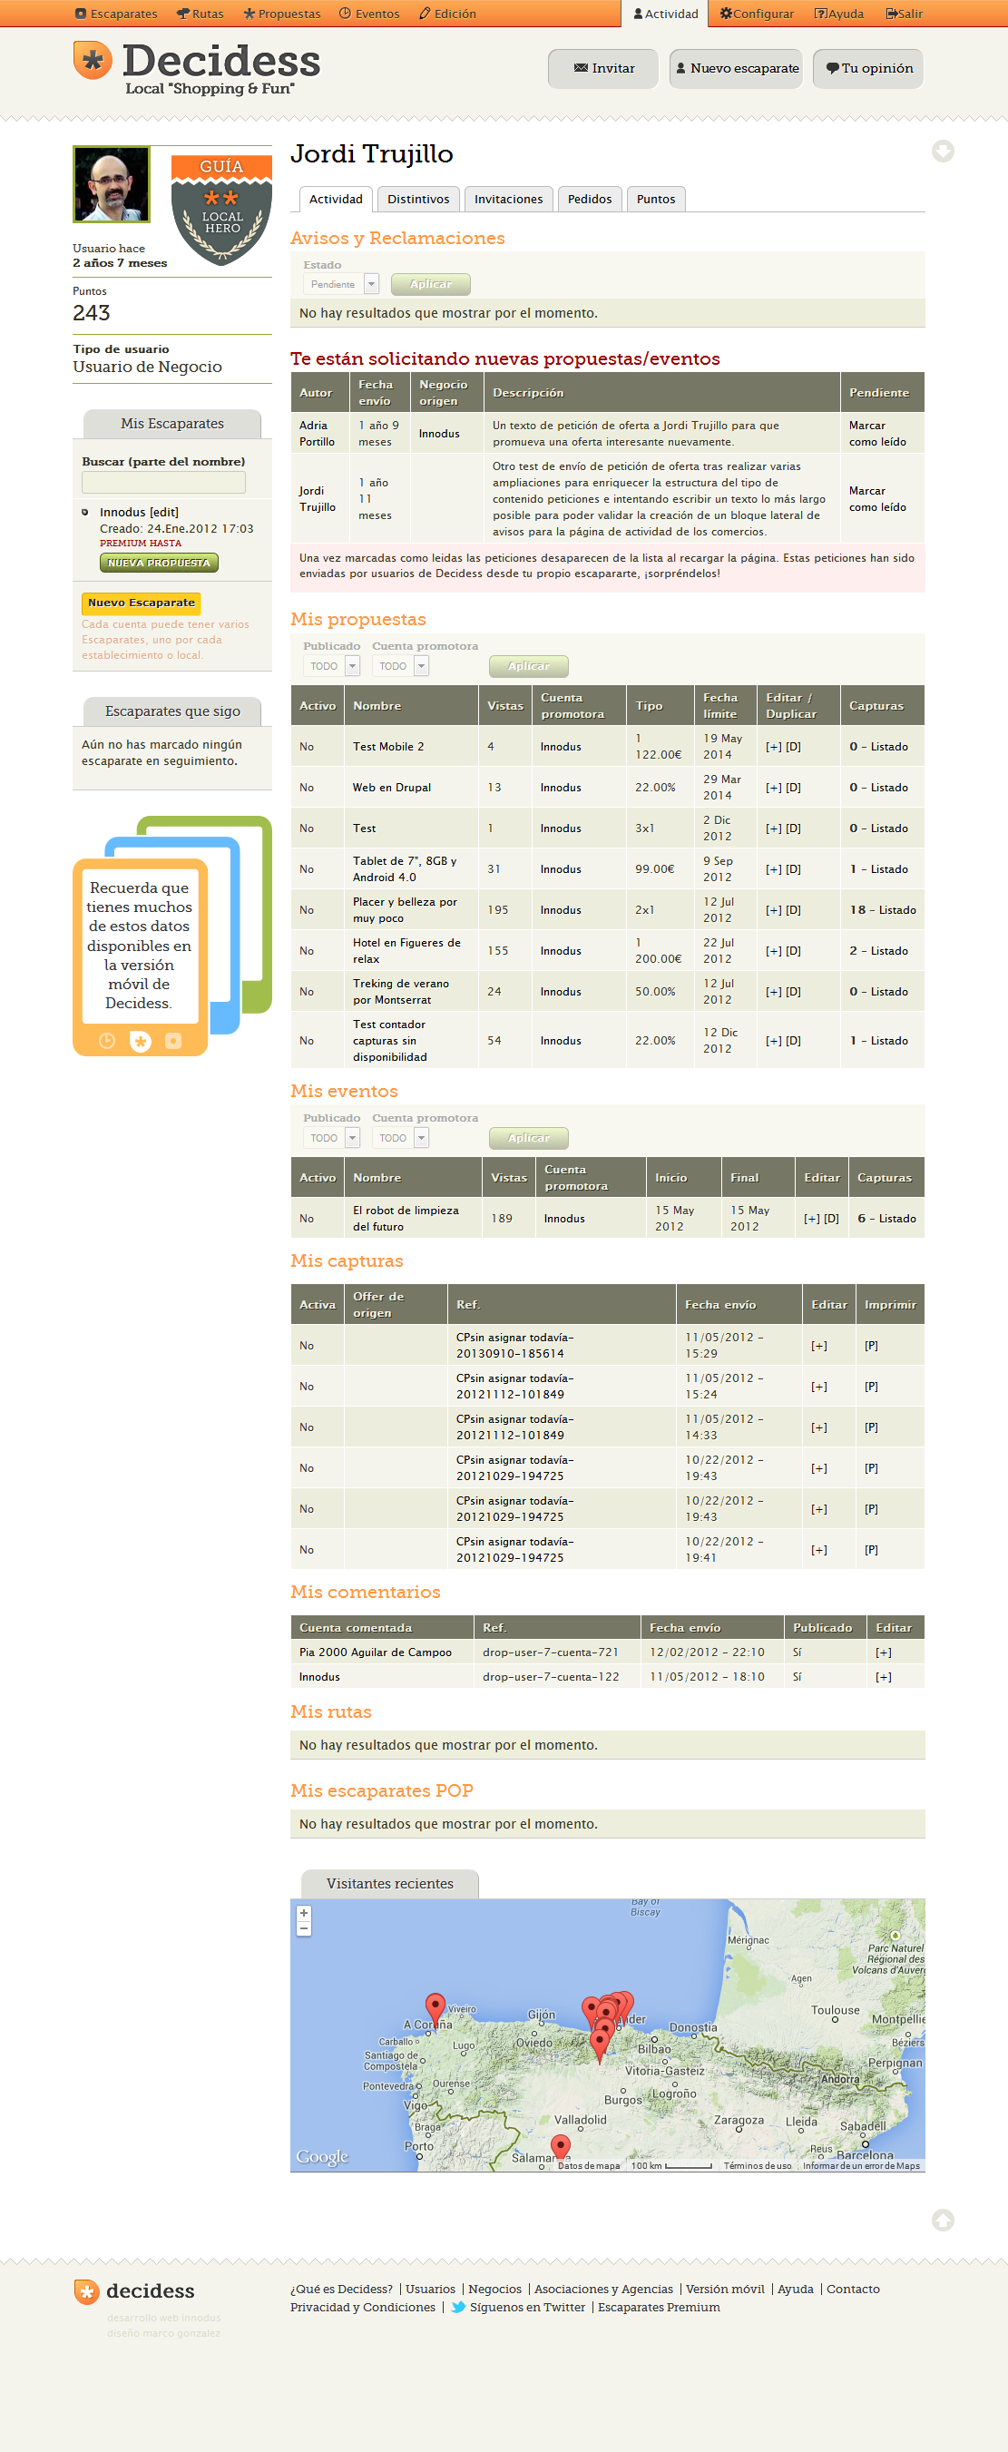The image size is (1008, 2452).
Task: Open Configurar in the top menu
Action: 757,15
